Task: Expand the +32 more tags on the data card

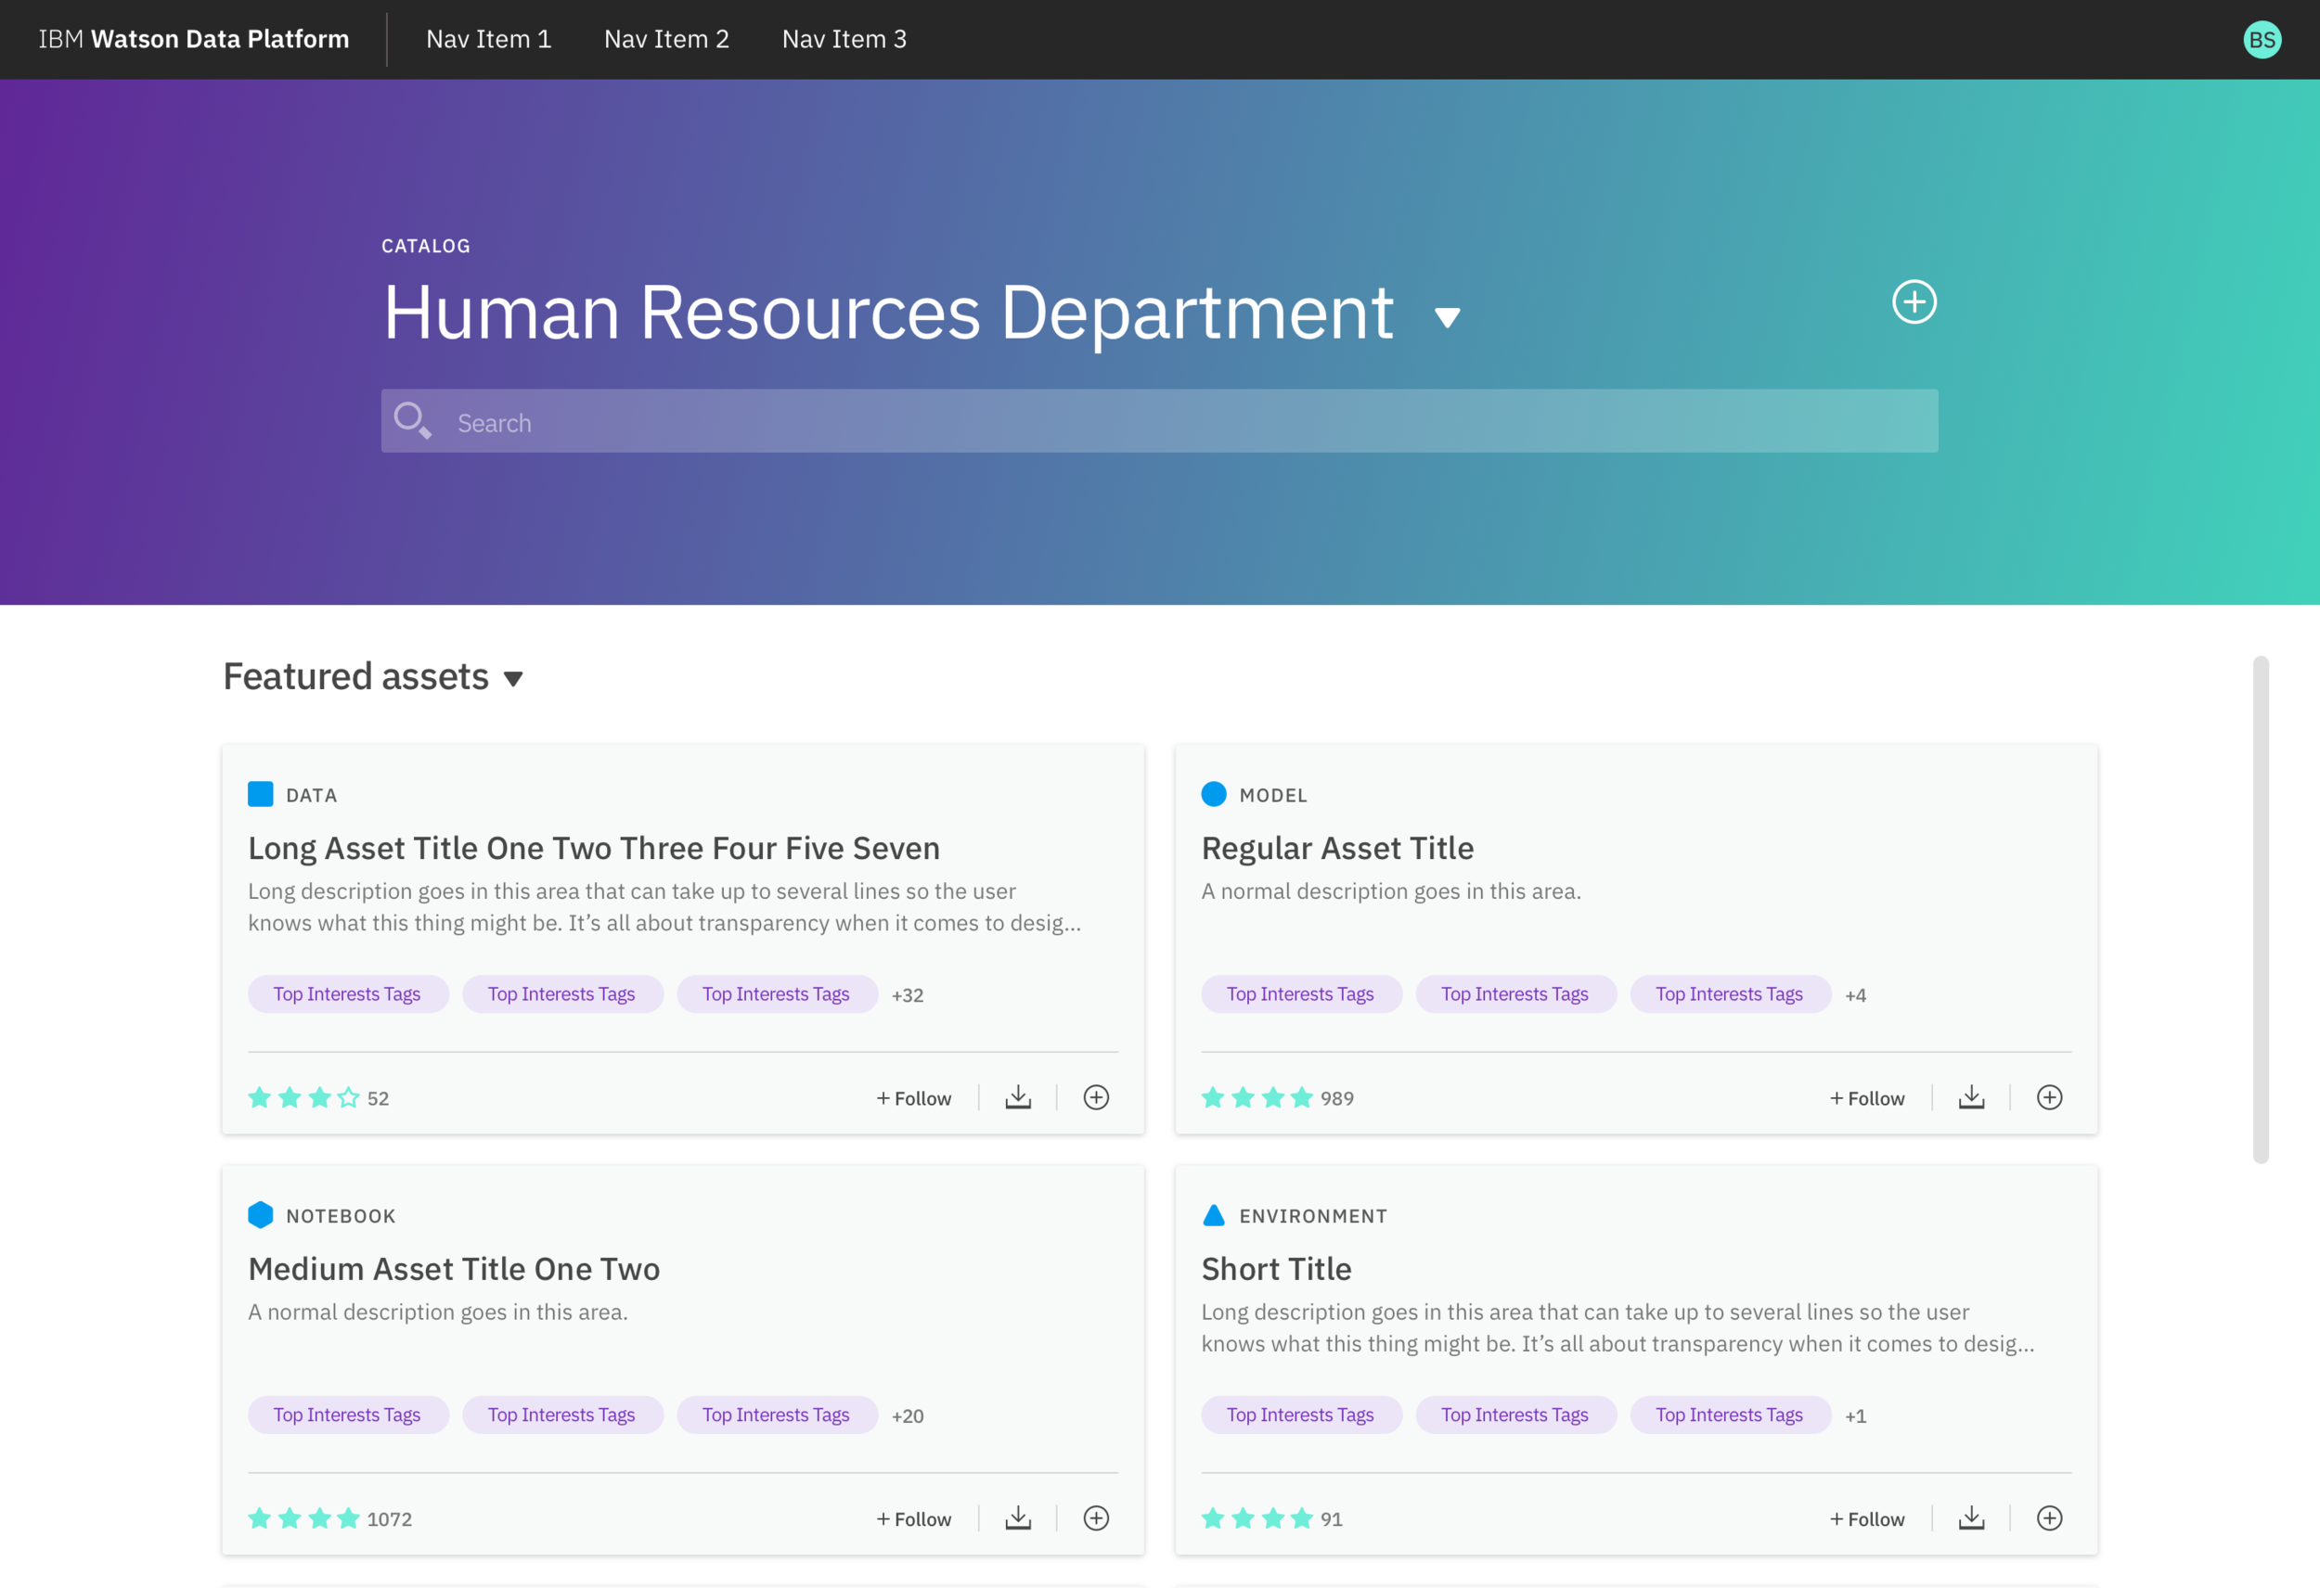Action: click(x=907, y=994)
